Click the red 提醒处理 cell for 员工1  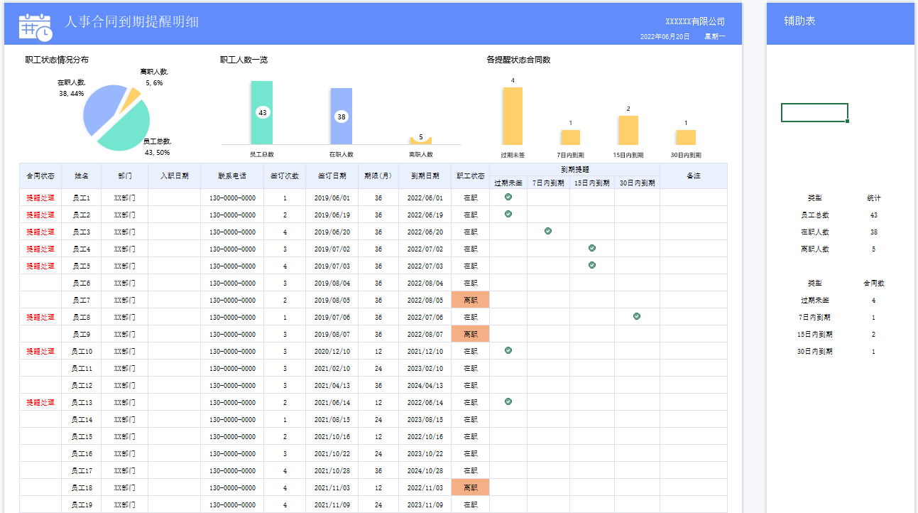(x=40, y=198)
